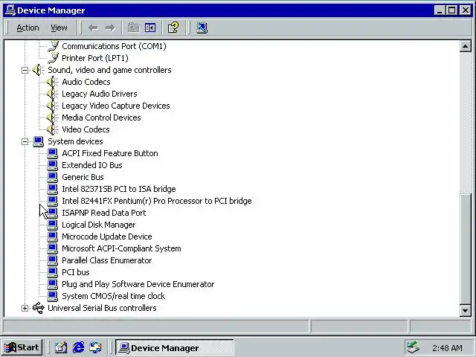Launch Outlook Express from quick launch
The width and height of the screenshot is (476, 357).
(x=96, y=347)
